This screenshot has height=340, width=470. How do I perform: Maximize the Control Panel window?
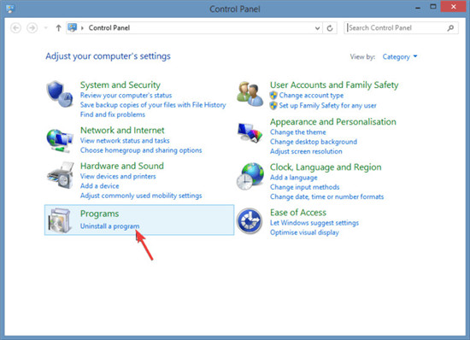[433, 7]
